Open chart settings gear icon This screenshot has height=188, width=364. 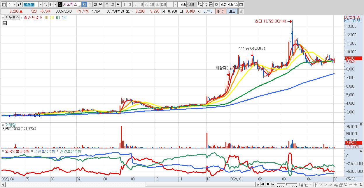click(x=216, y=4)
